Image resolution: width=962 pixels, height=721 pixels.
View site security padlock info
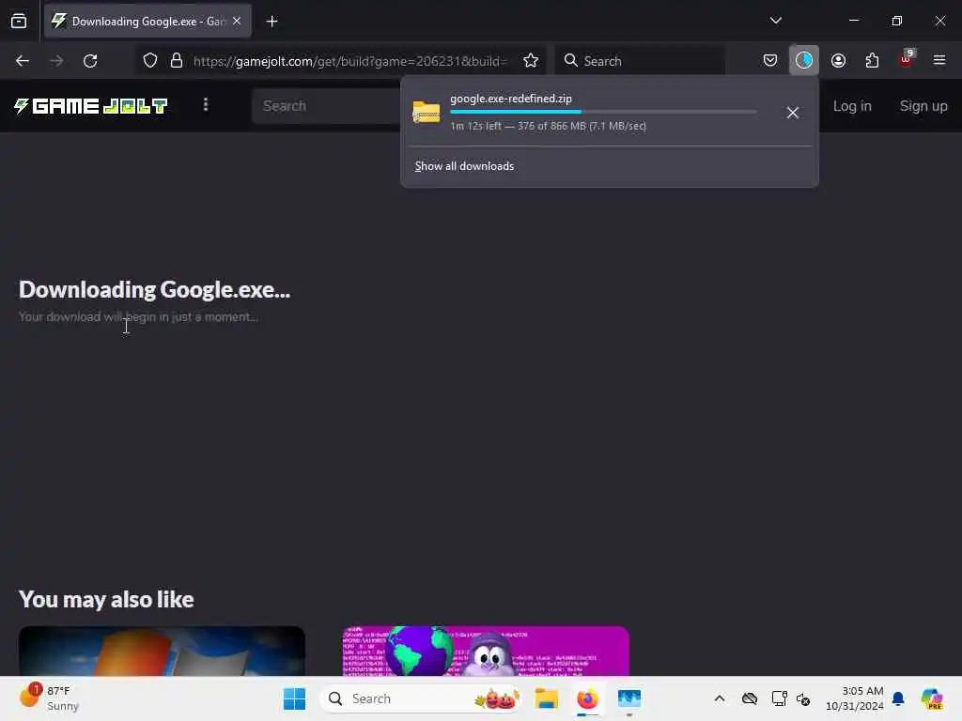[177, 61]
